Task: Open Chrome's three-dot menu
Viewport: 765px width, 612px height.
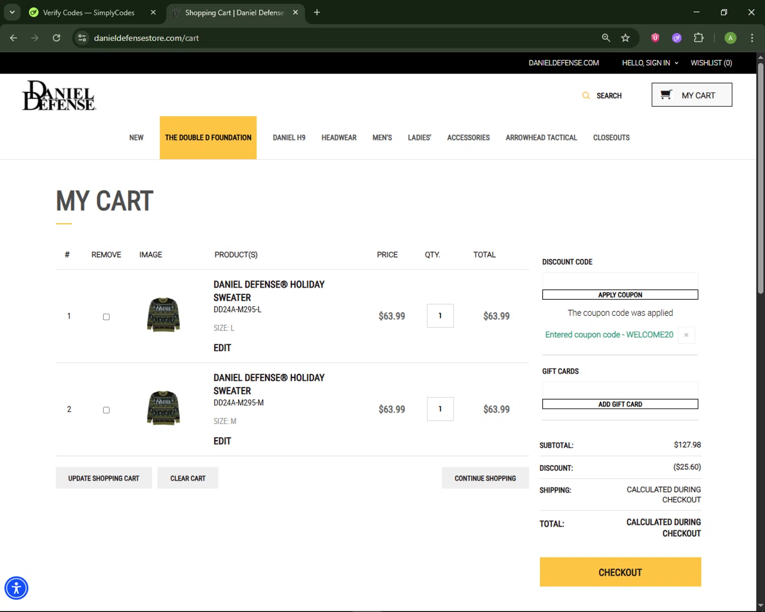Action: point(752,38)
